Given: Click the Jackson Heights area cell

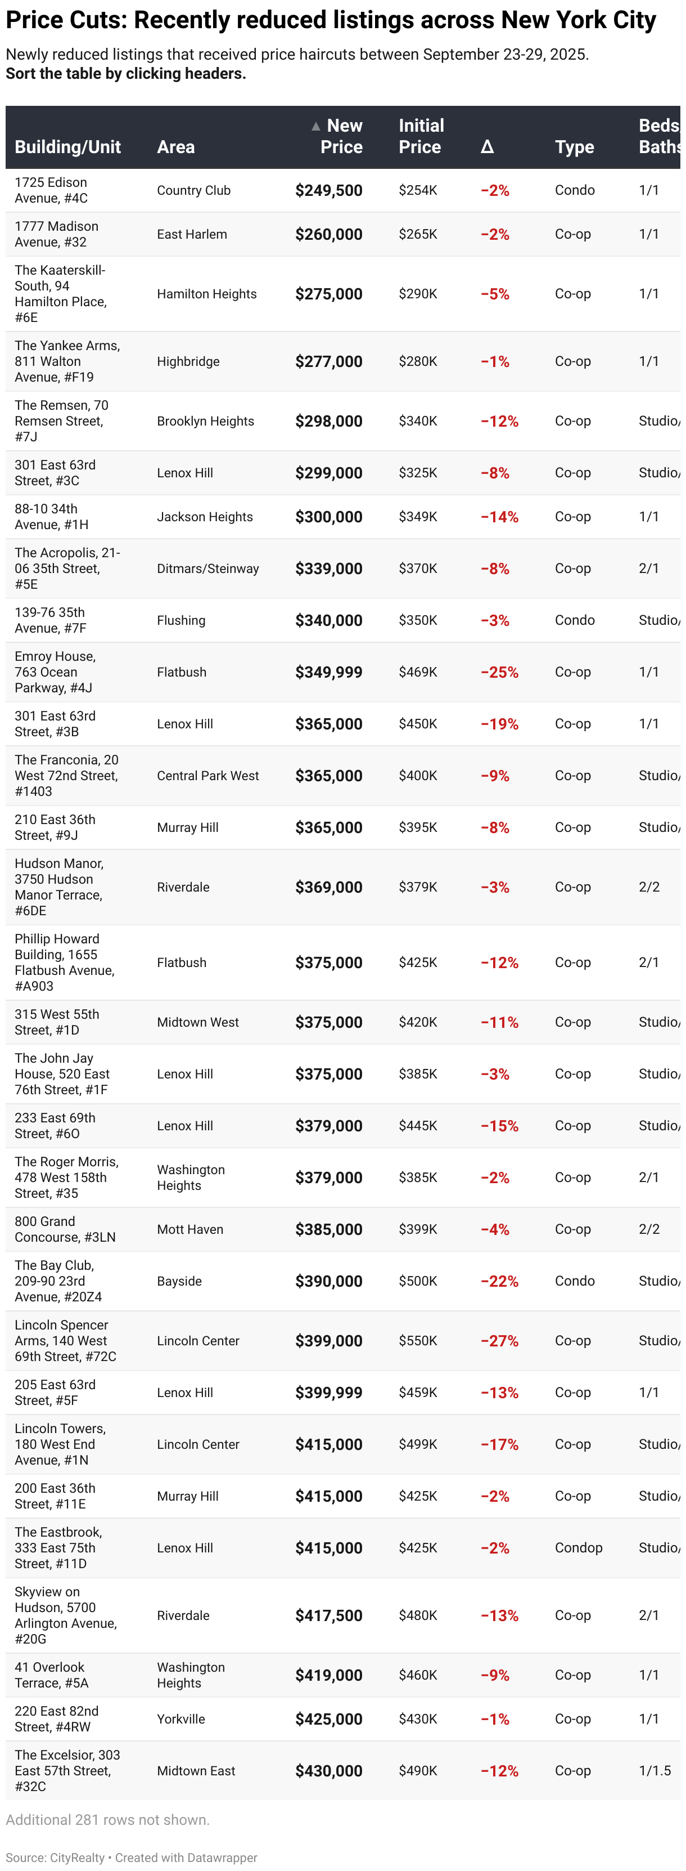Looking at the screenshot, I should pos(205,517).
